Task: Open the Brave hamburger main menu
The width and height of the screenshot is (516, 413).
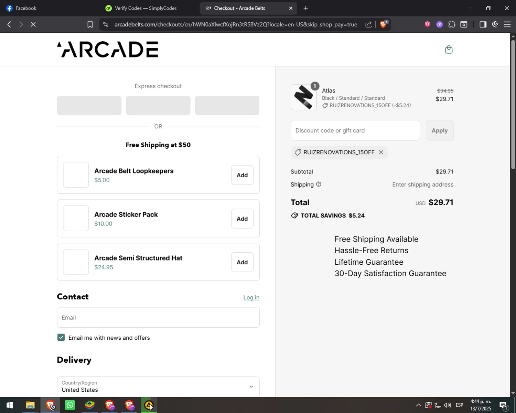Action: 507,24
